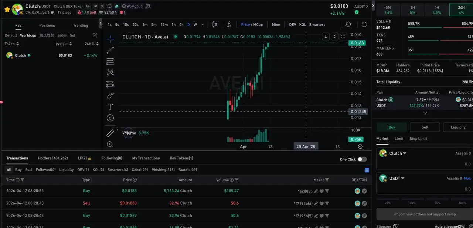Toggle the green indicator dot beside Ave.ai
The image size is (473, 228).
[x=176, y=37]
